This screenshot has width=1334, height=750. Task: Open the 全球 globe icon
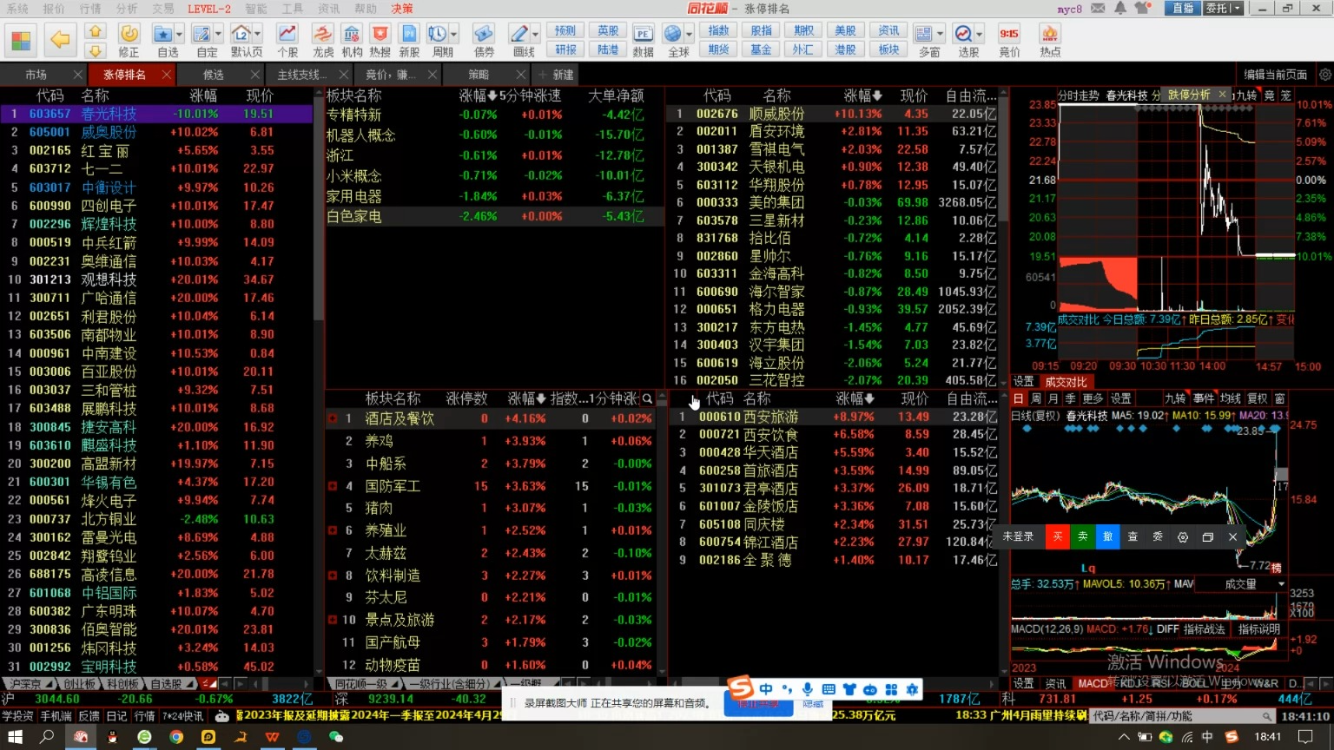[x=673, y=34]
